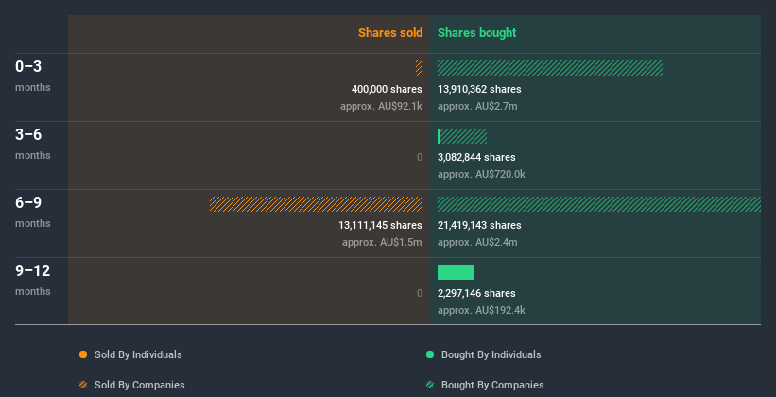
Task: Click the orange Sold By Individuals legend dot
Action: (x=83, y=354)
